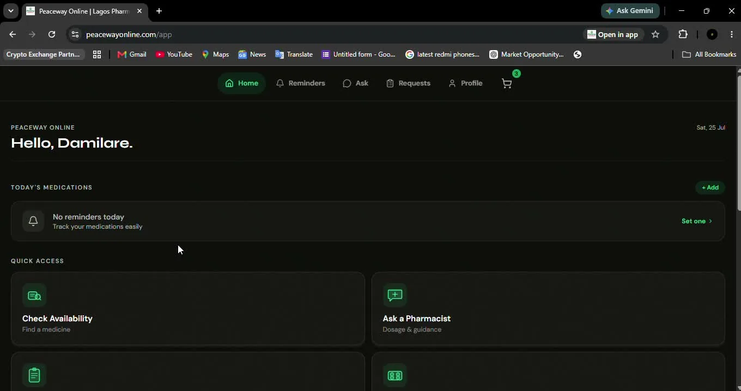The height and width of the screenshot is (391, 741).
Task: Open Crypto Exchange Partn... bookmark
Action: 43,54
